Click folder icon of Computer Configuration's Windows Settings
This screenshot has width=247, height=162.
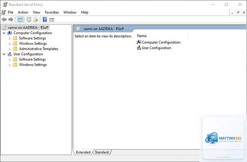pyautogui.click(x=15, y=43)
